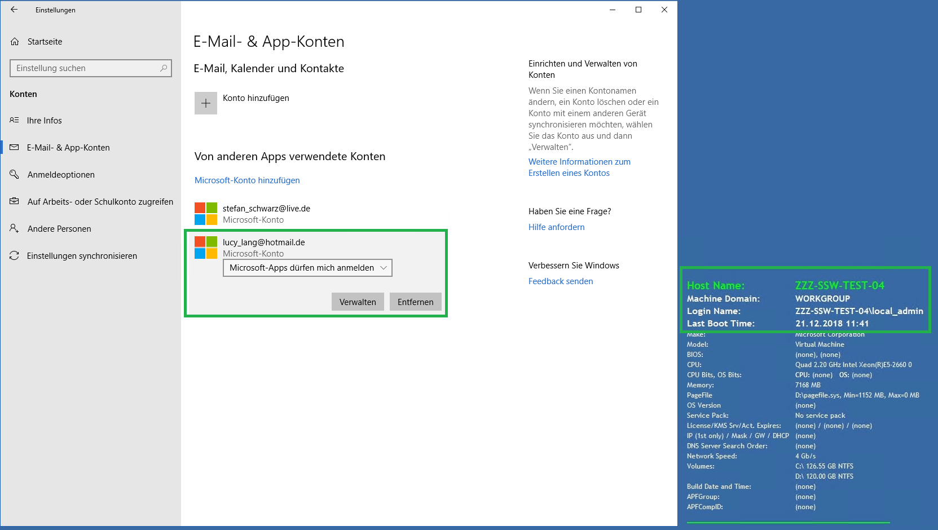Click Microsoft logo beside stefan_schwarz@live.de
Image resolution: width=938 pixels, height=530 pixels.
(206, 214)
